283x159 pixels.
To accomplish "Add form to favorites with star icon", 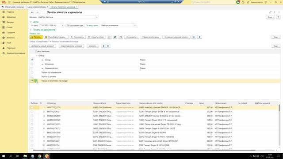I will tap(43, 12).
